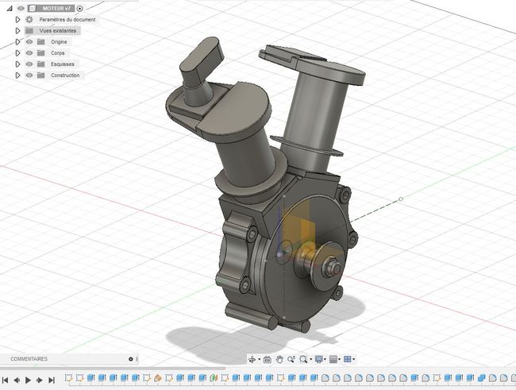The height and width of the screenshot is (390, 516).
Task: Step forward one timeline feature
Action: [40, 380]
